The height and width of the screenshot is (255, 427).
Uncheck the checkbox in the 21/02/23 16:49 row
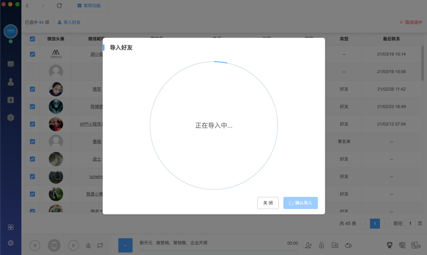[x=32, y=106]
